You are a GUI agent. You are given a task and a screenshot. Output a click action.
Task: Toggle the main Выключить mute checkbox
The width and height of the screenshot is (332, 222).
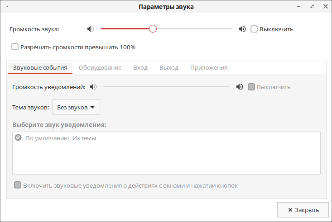[254, 29]
